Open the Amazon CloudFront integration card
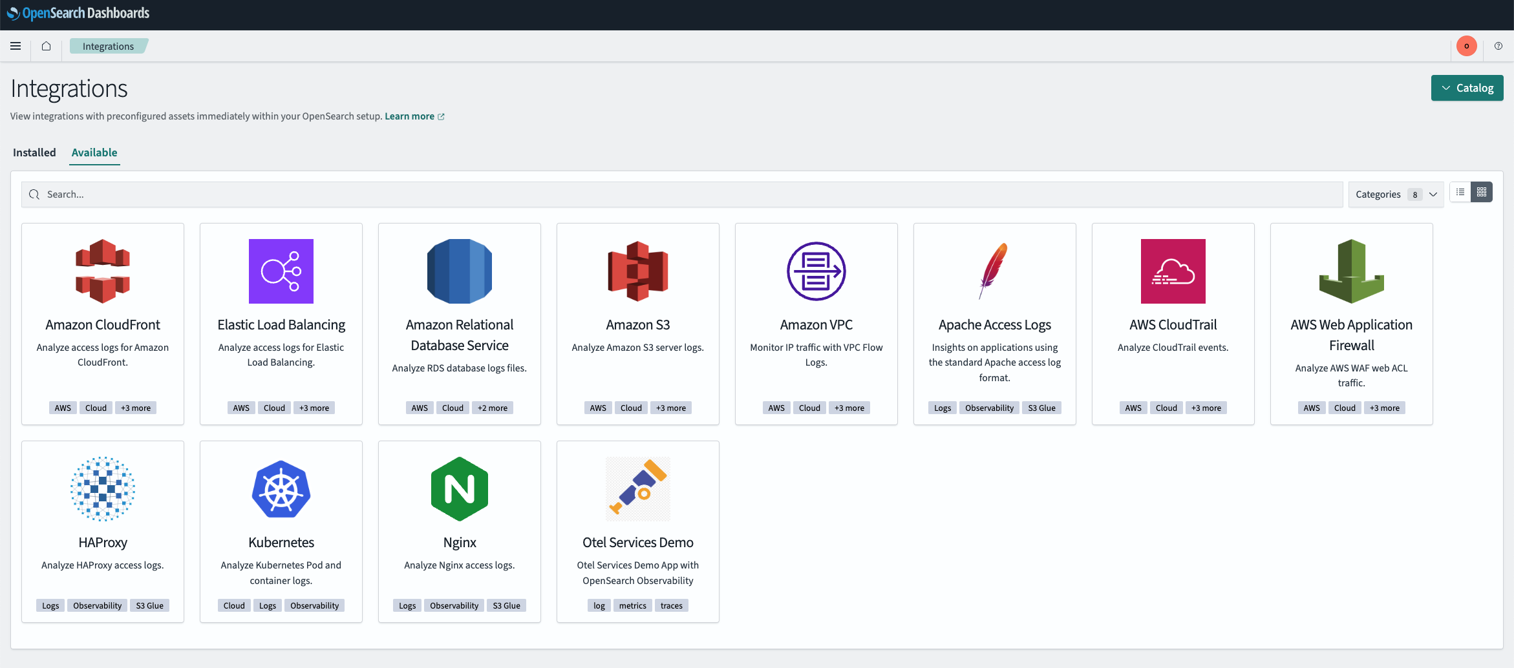 click(x=102, y=271)
